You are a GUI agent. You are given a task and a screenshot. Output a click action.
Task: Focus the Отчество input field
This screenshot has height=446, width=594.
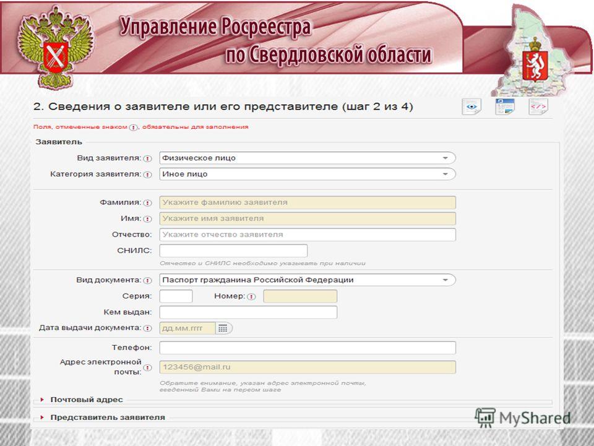pyautogui.click(x=308, y=234)
